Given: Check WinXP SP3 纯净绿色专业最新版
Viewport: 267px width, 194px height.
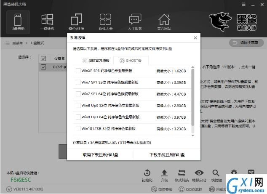Looking at the screenshot, I should (x=78, y=71).
